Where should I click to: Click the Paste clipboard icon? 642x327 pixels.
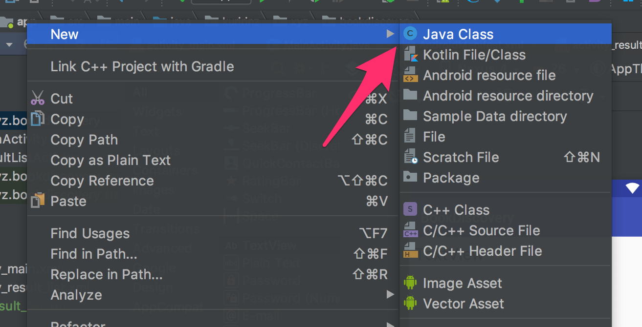click(38, 201)
